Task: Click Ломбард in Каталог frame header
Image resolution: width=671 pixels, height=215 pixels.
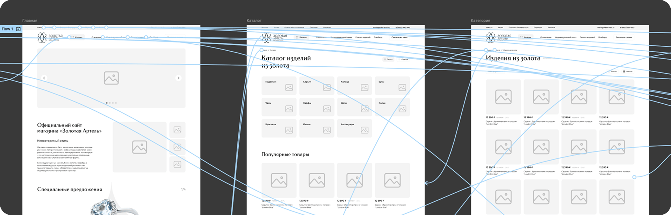Action: [378, 37]
